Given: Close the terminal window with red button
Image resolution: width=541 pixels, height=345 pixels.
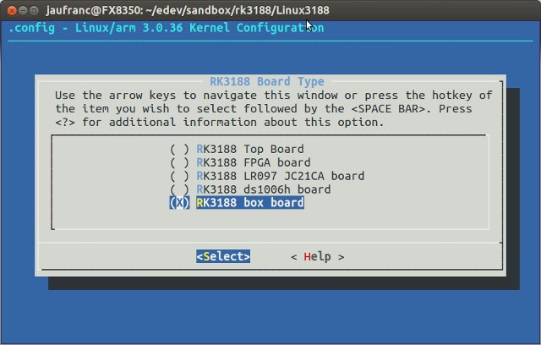Looking at the screenshot, I should coord(12,10).
